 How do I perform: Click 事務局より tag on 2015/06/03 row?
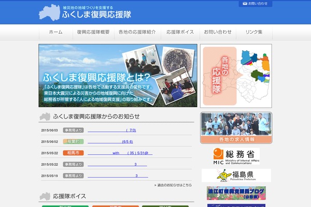[73, 130]
